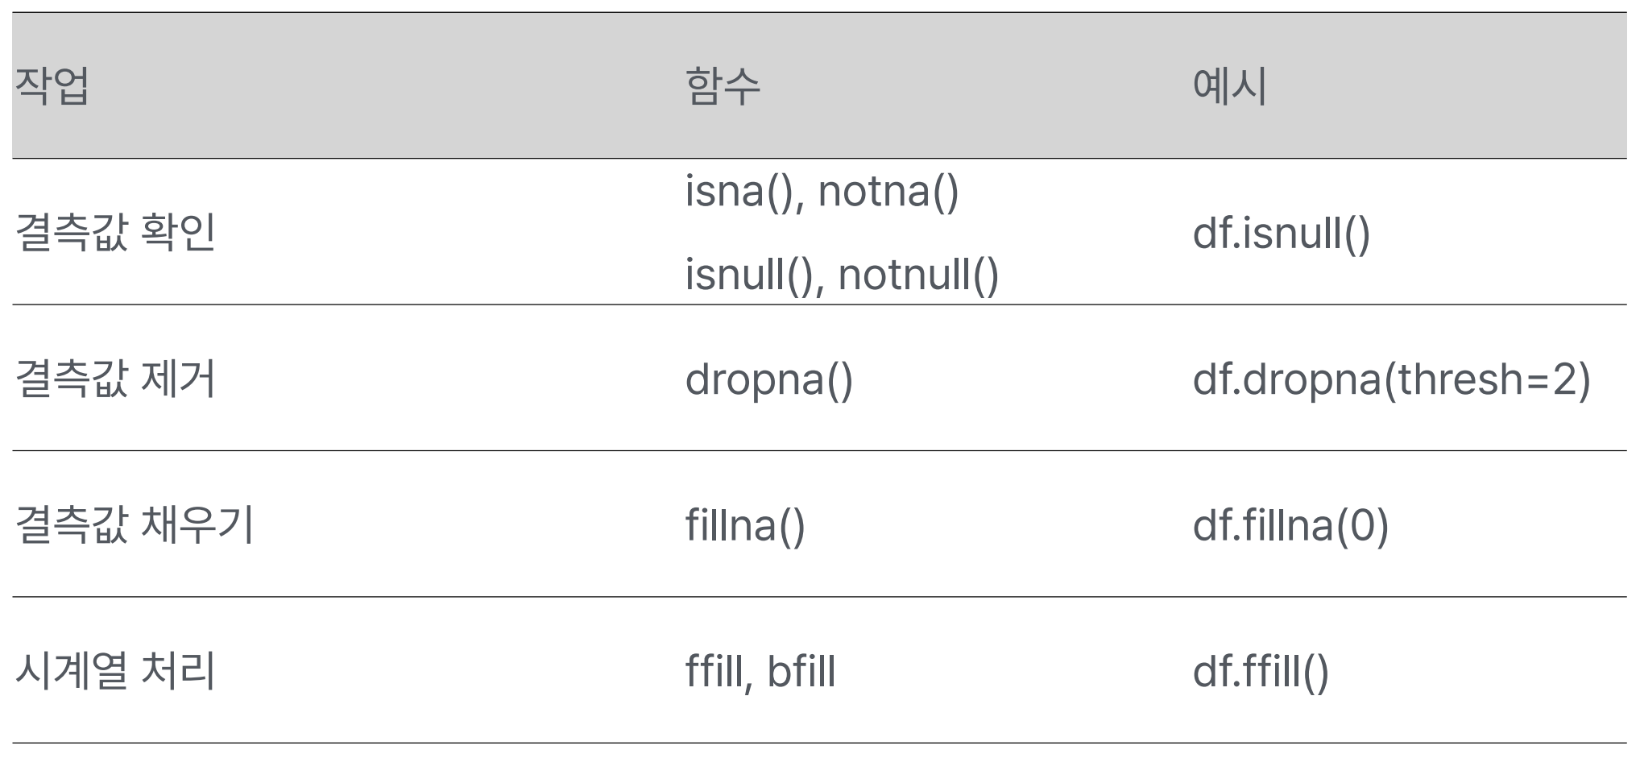Click the dropna() function cell
This screenshot has height=758, width=1640.
click(768, 380)
